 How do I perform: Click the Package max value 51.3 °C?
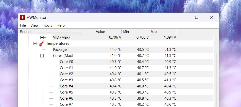[x=170, y=50]
